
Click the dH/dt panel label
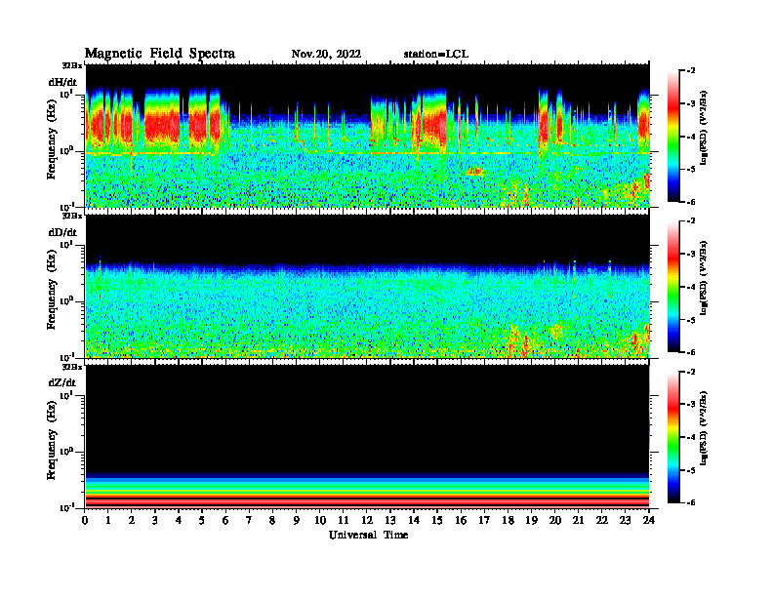[x=62, y=82]
